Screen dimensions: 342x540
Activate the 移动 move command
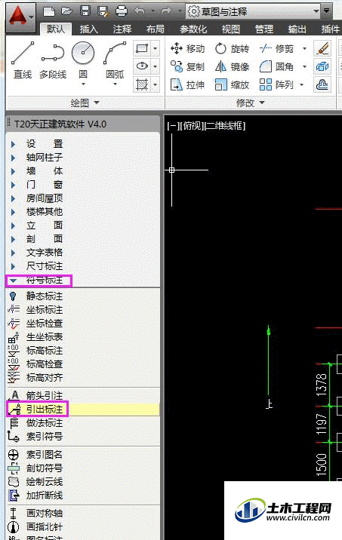(x=187, y=48)
